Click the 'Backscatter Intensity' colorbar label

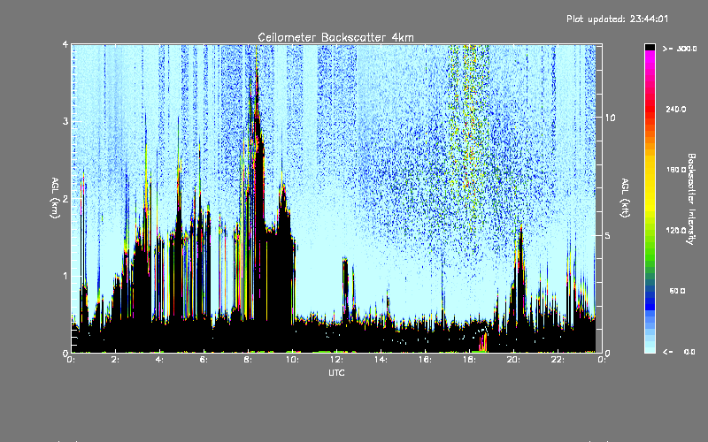[x=691, y=198]
